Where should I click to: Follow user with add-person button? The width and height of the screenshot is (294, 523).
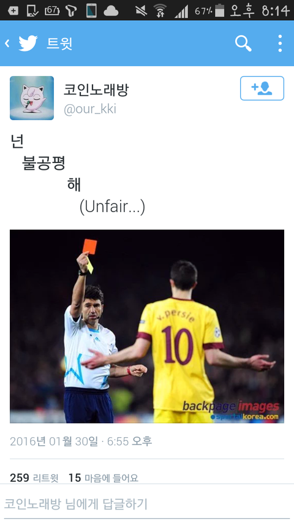pos(262,88)
